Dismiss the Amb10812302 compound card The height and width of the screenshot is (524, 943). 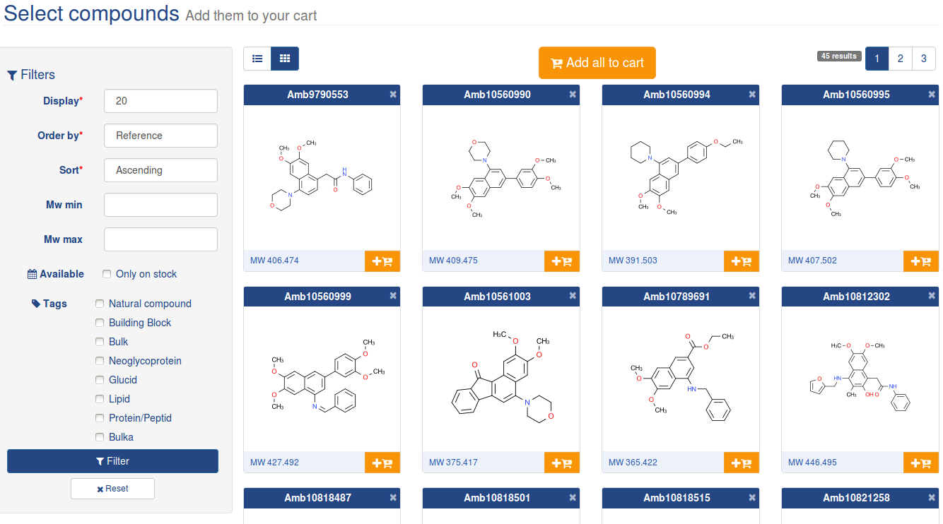pos(932,296)
